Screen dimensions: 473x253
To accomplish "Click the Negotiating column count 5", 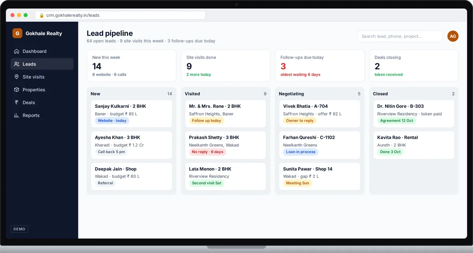I will pyautogui.click(x=359, y=94).
